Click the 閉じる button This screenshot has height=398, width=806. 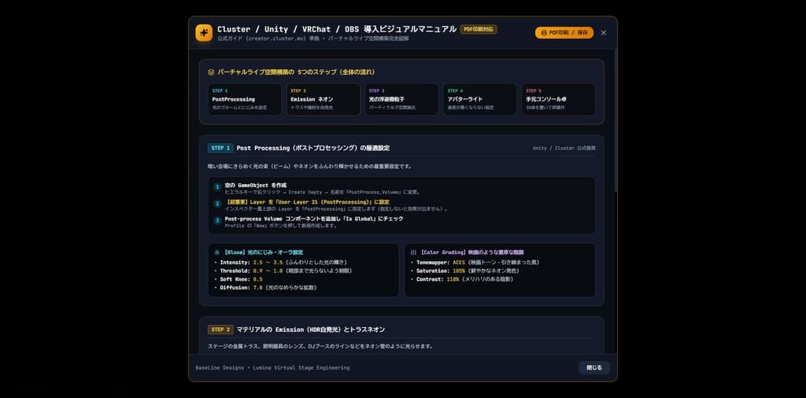point(594,367)
